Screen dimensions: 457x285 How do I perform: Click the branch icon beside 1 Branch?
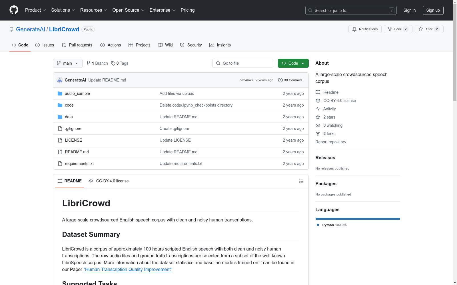point(89,63)
